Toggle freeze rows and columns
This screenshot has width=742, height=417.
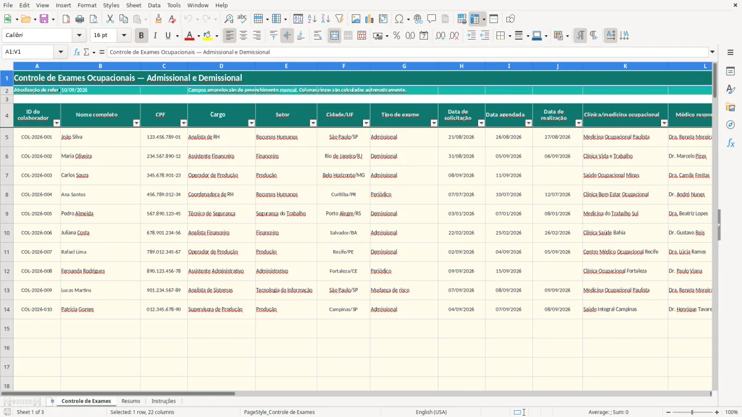point(475,19)
